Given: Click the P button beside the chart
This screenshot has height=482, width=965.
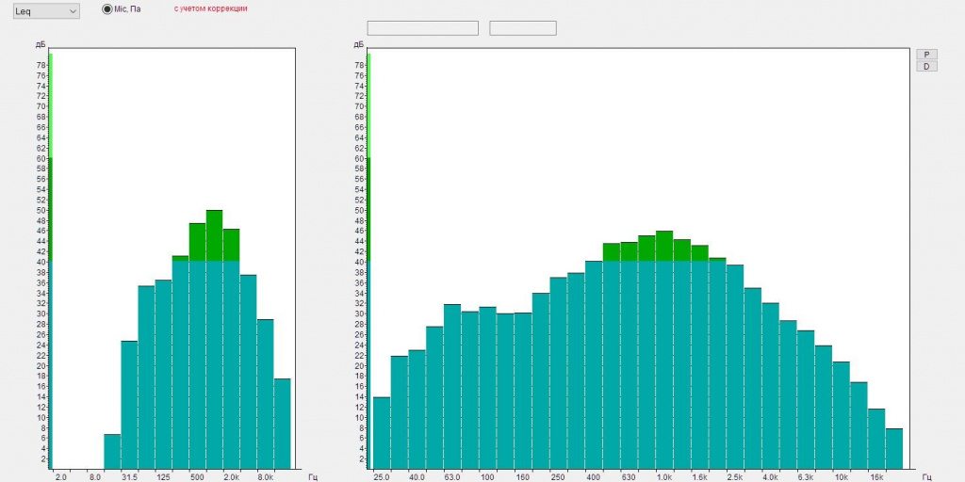Looking at the screenshot, I should [927, 54].
